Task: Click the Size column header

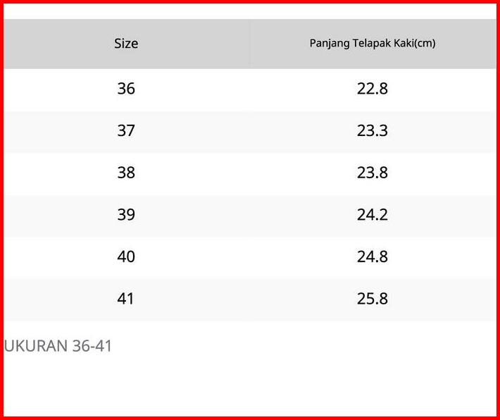Action: tap(126, 44)
